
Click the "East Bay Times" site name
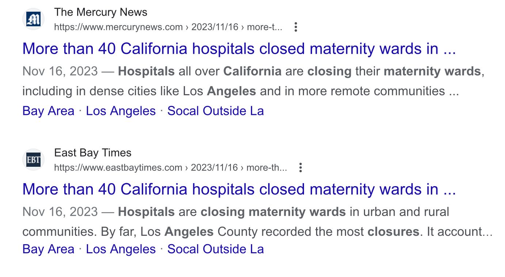click(93, 153)
